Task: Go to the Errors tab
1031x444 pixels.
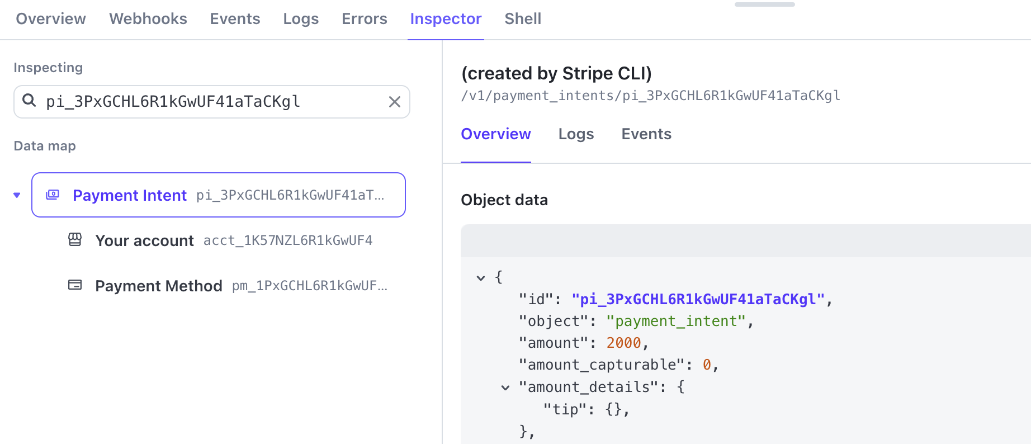Action: click(364, 19)
